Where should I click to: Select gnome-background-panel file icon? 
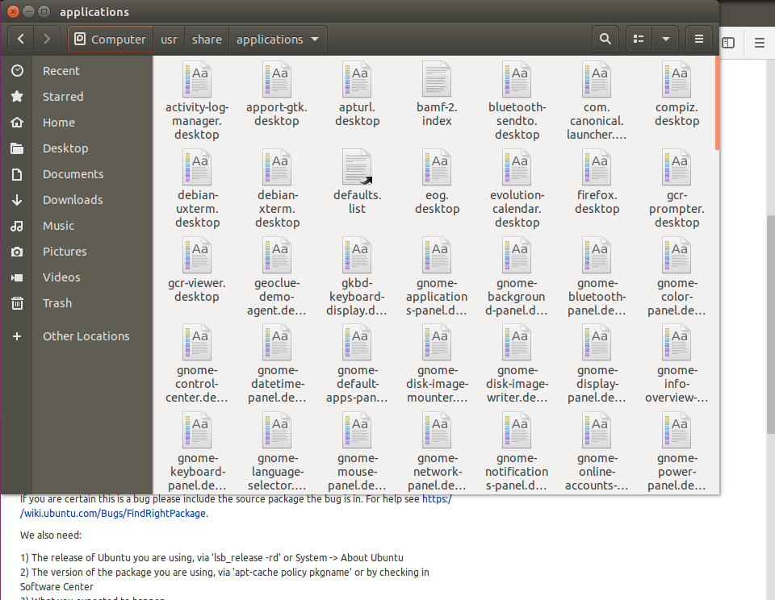pos(517,255)
